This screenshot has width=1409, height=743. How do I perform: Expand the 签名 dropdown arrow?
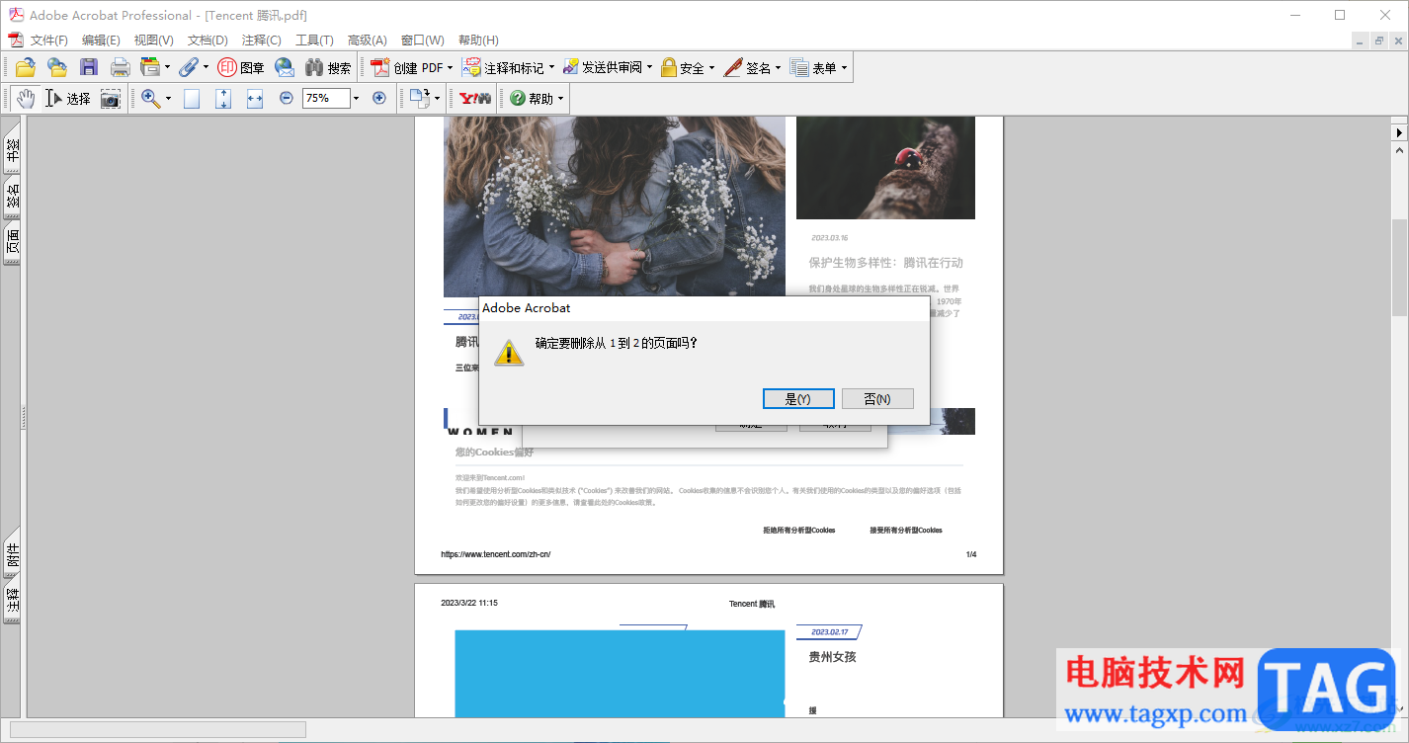click(x=778, y=68)
